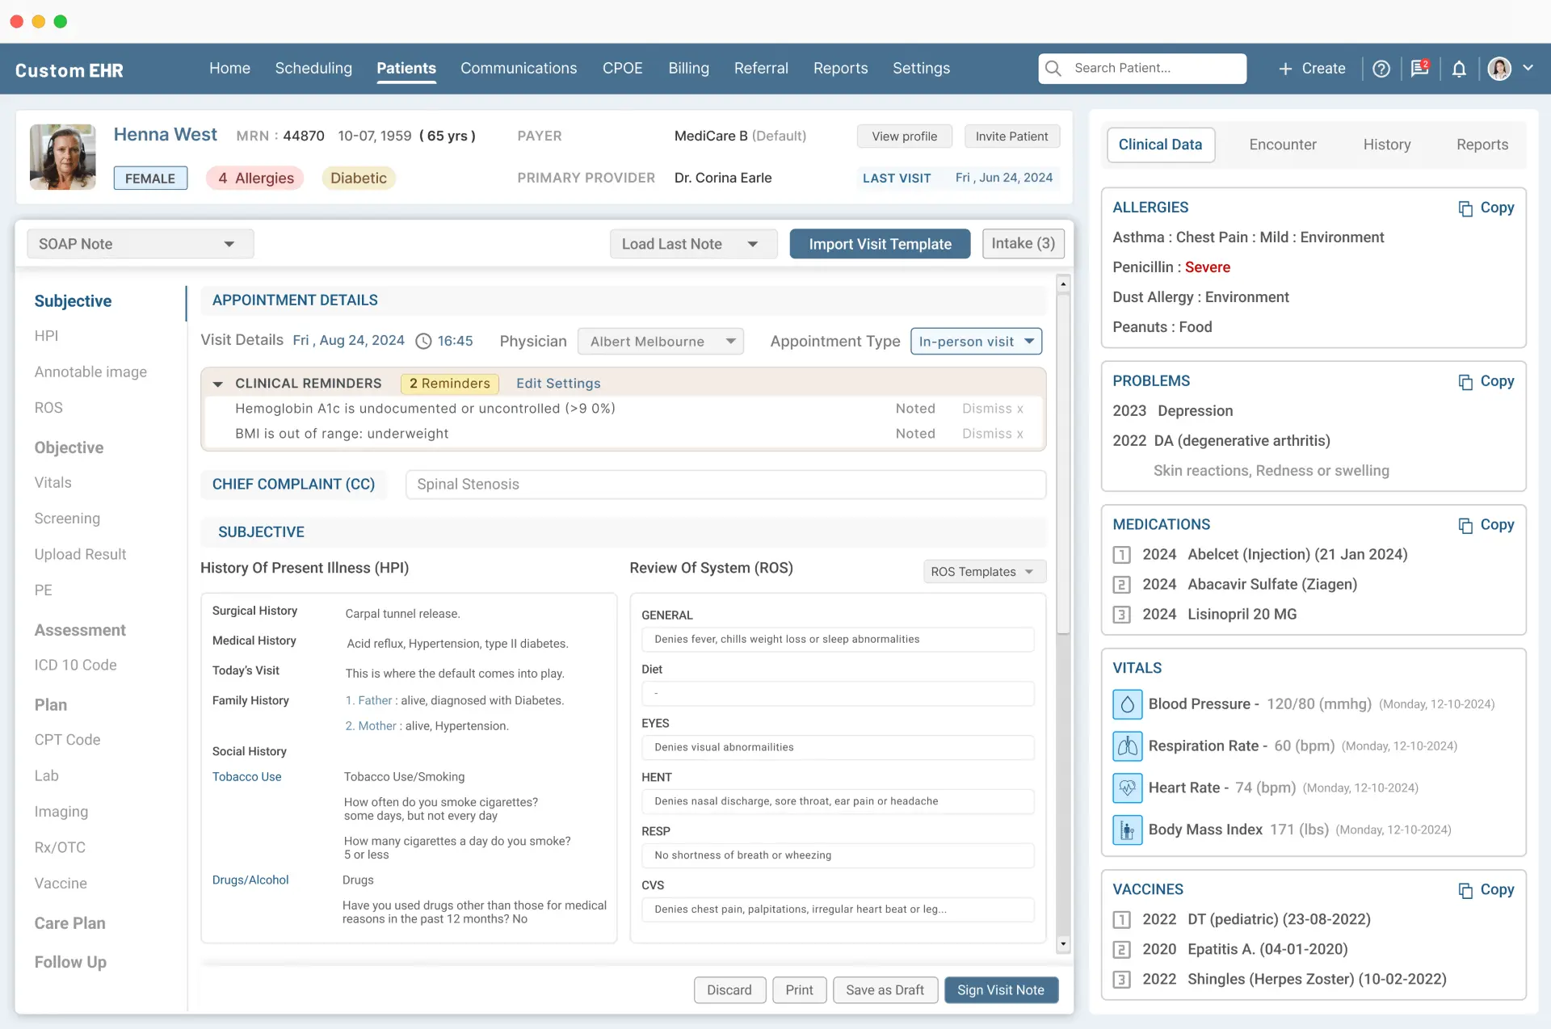Click the help question mark icon
Image resolution: width=1551 pixels, height=1029 pixels.
point(1381,69)
